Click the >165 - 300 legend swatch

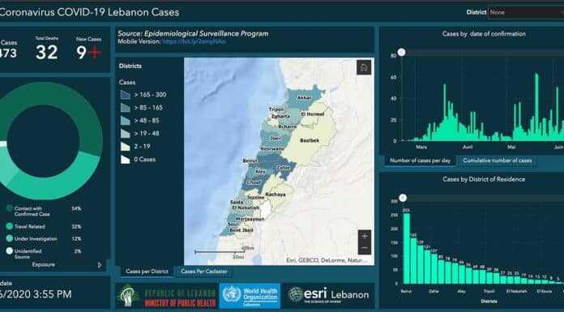(x=125, y=95)
